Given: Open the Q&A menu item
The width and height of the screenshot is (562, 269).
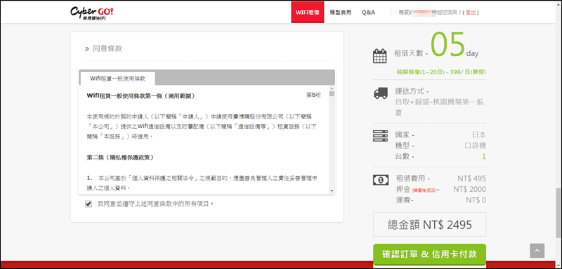Looking at the screenshot, I should pos(368,12).
